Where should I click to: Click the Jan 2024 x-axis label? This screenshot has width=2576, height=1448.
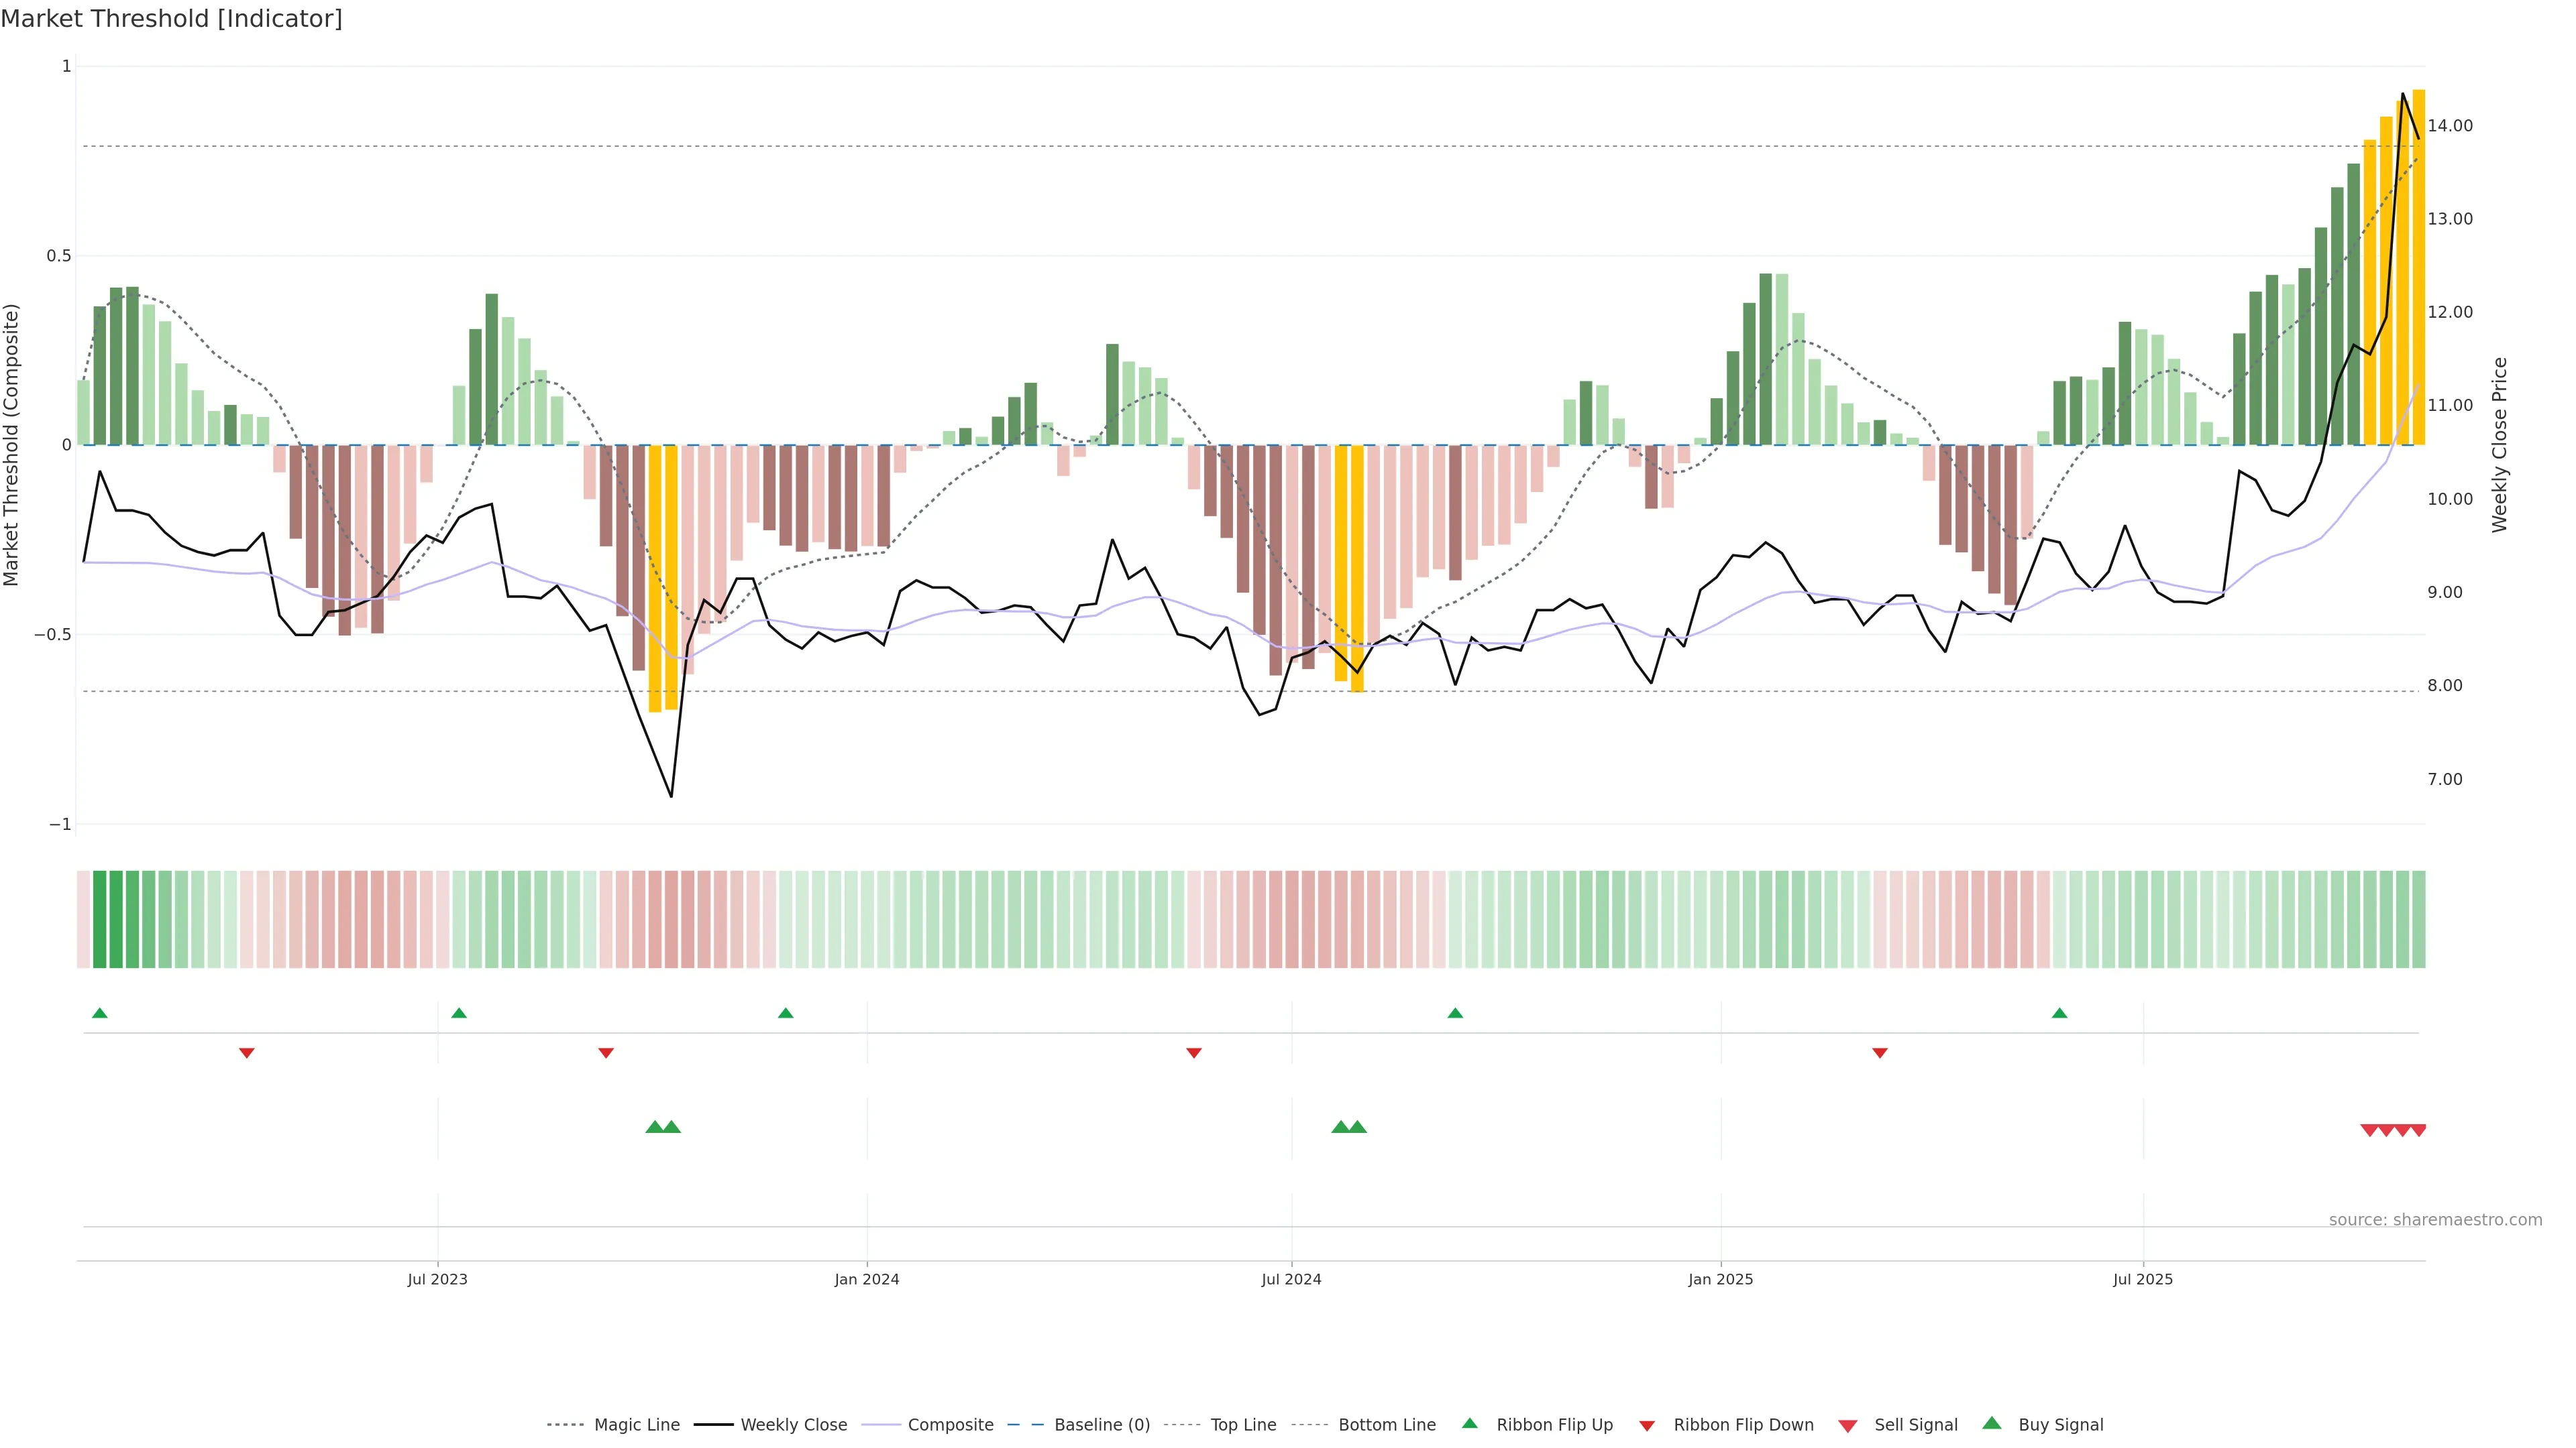(x=867, y=1279)
